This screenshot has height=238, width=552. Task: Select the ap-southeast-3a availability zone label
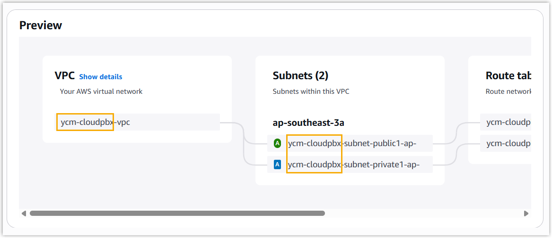(x=308, y=123)
